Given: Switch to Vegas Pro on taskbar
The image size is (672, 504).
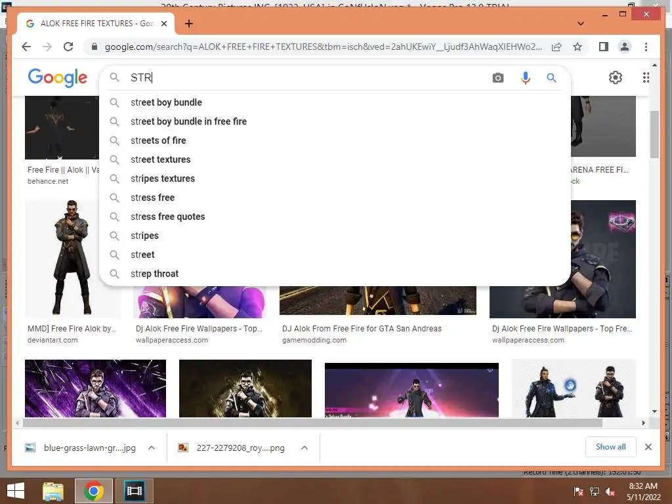Looking at the screenshot, I should (135, 491).
